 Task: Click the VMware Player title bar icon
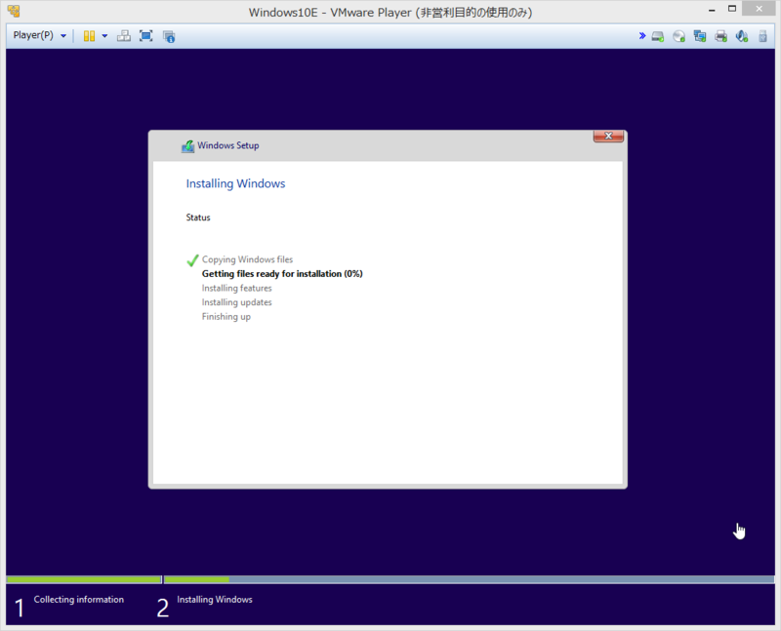(x=14, y=11)
